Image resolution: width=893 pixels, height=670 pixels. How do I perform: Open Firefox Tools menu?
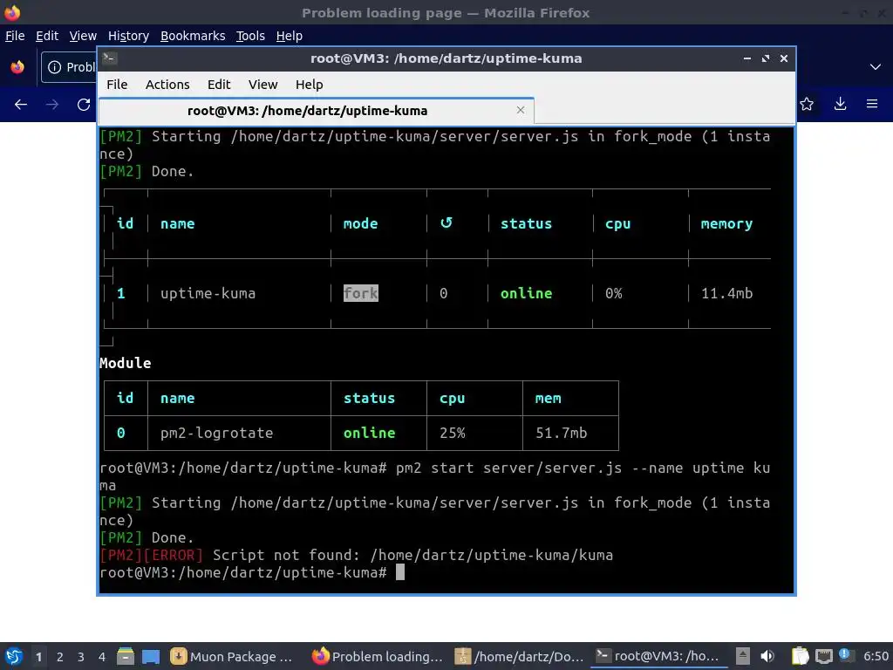(x=250, y=35)
